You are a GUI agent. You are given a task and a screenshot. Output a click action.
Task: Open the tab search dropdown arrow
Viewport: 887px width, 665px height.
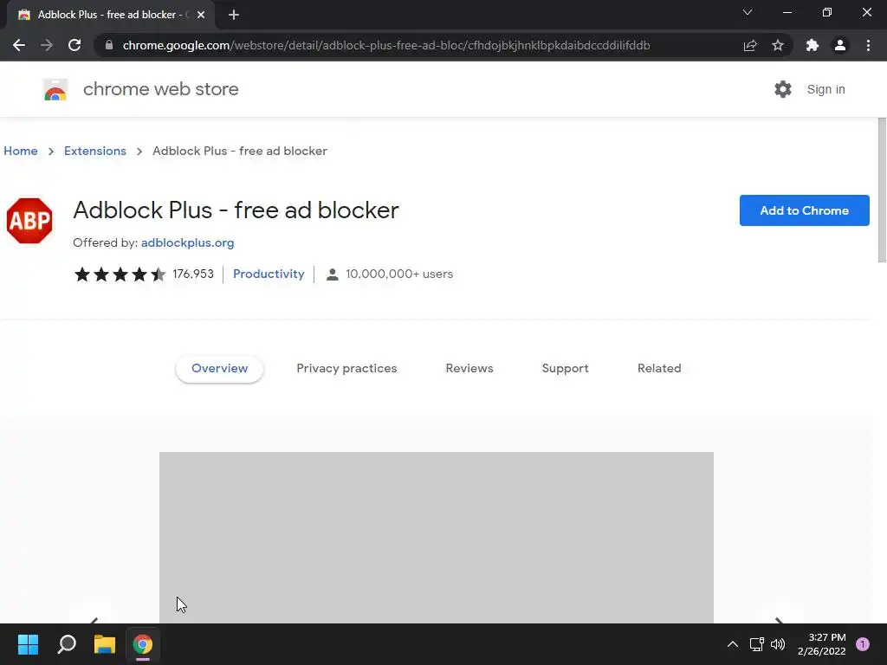coord(748,12)
